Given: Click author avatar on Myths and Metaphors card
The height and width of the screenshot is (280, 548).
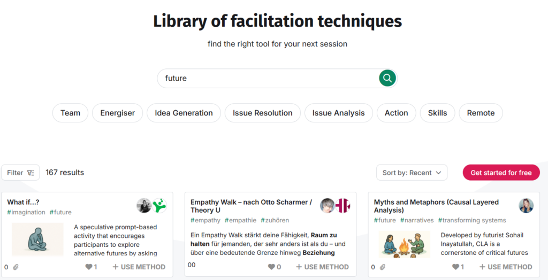Looking at the screenshot, I should coord(526,206).
